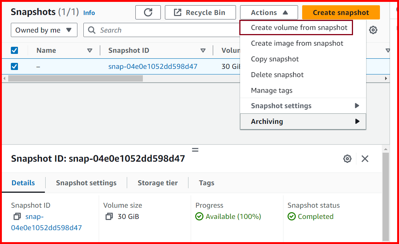
Task: Select Create volume from snapshot
Action: (x=296, y=28)
